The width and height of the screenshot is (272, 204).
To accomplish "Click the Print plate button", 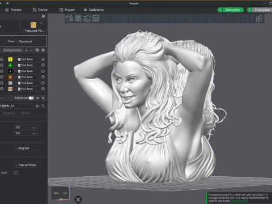I will [x=262, y=10].
